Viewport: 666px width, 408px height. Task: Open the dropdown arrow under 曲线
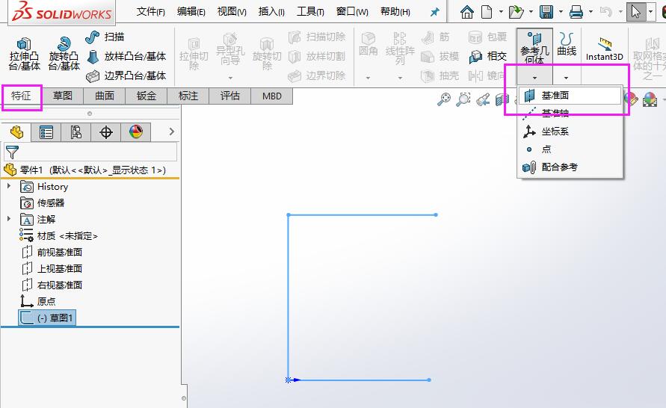click(x=566, y=78)
